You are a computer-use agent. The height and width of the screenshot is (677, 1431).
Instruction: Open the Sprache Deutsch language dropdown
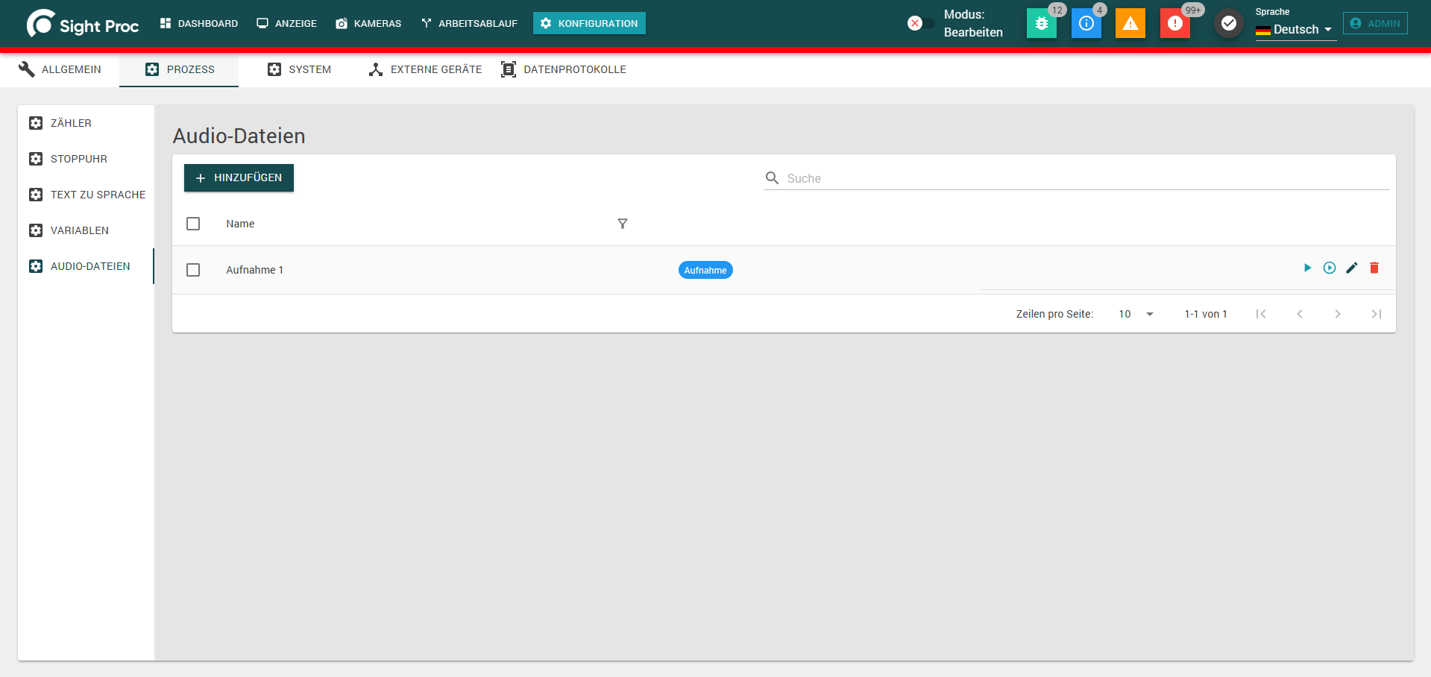[x=1295, y=29]
